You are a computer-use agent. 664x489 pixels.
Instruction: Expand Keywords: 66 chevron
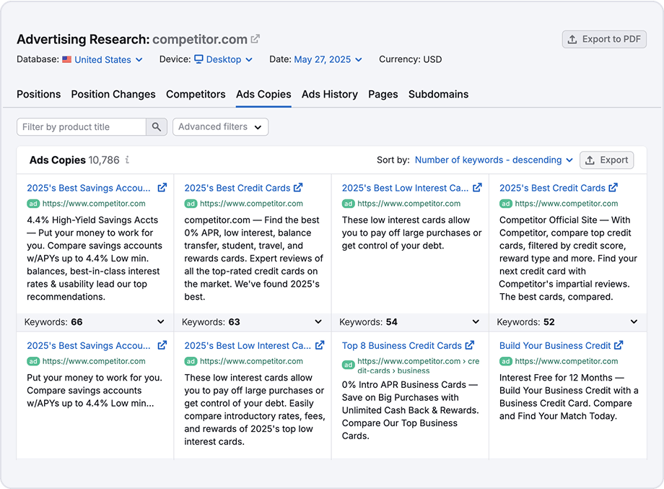[x=161, y=322]
